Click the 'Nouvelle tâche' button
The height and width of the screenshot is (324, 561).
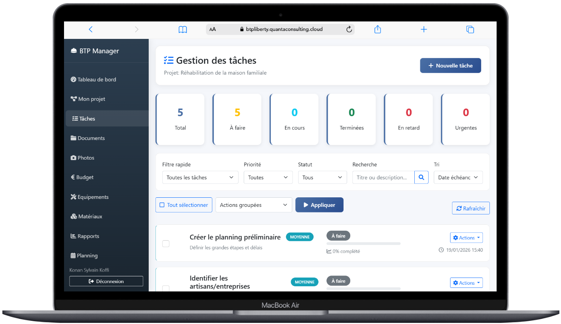click(450, 66)
